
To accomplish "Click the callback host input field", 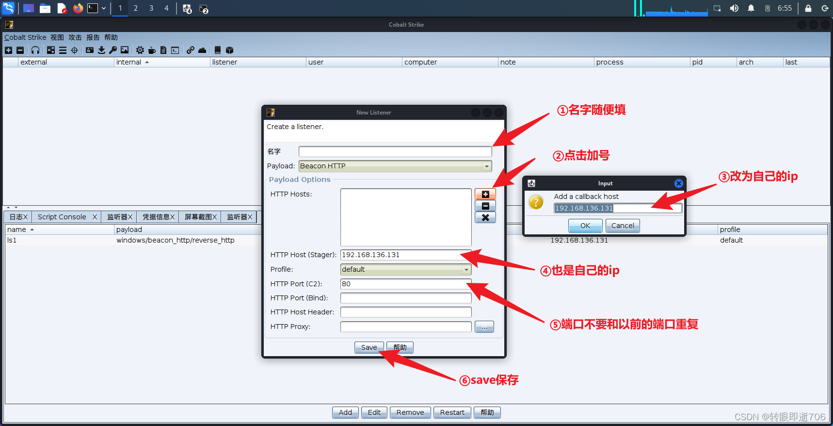I will [618, 208].
